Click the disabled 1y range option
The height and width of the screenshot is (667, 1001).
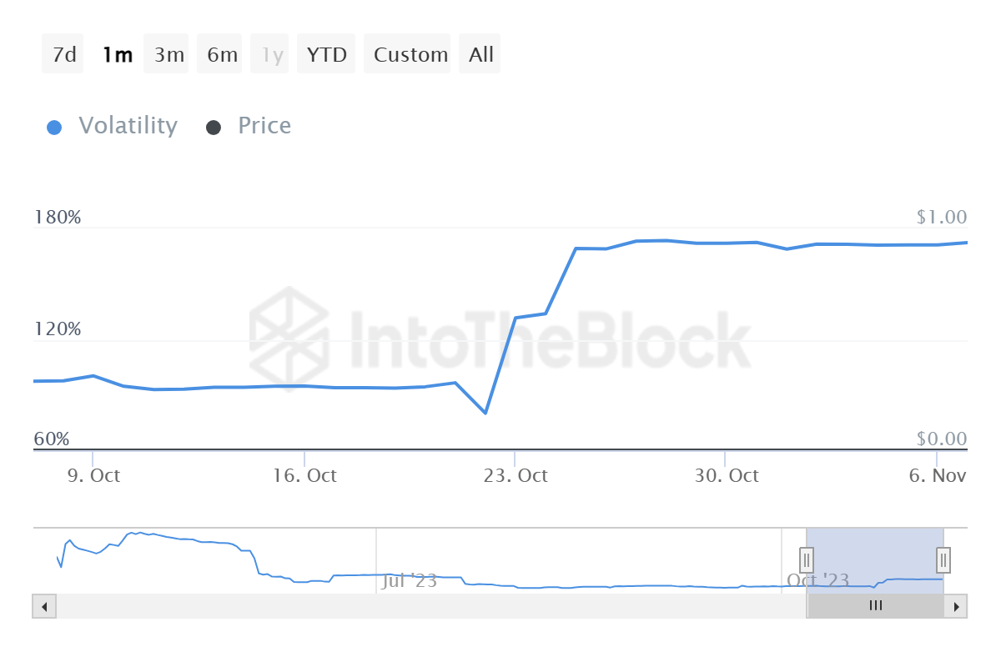pos(272,55)
